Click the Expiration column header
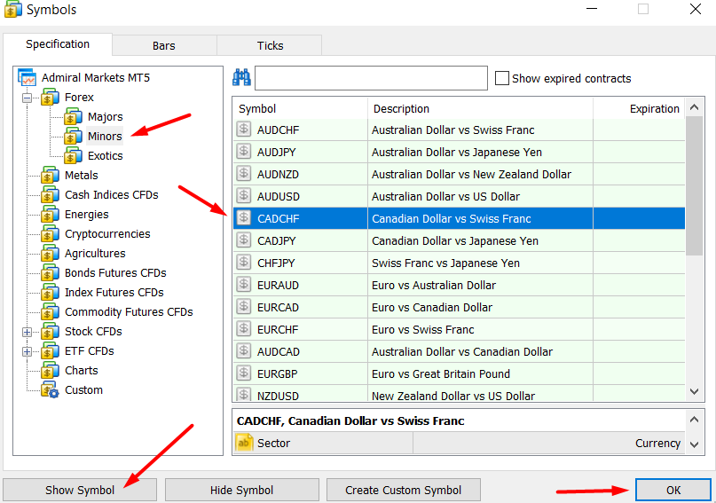The width and height of the screenshot is (716, 503). click(x=639, y=108)
